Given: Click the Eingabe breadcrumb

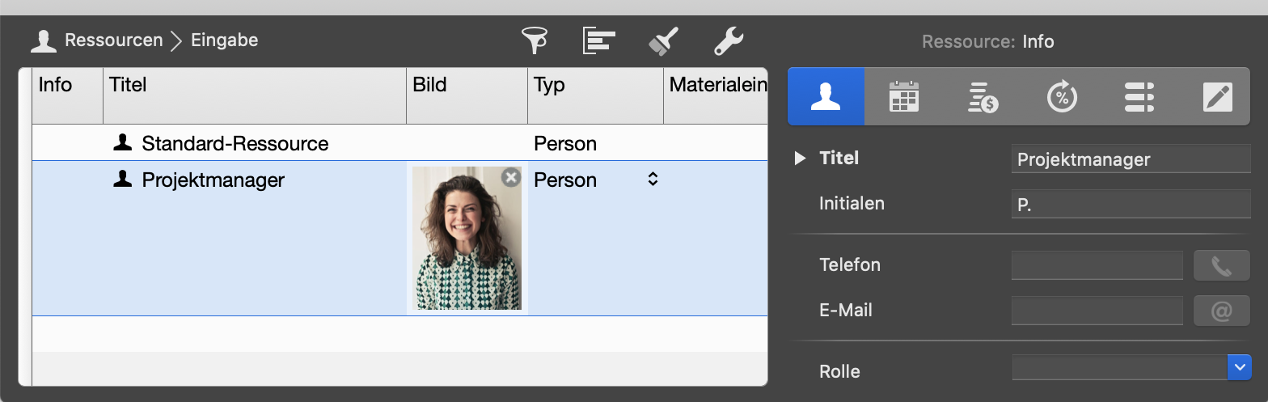Looking at the screenshot, I should pyautogui.click(x=224, y=40).
